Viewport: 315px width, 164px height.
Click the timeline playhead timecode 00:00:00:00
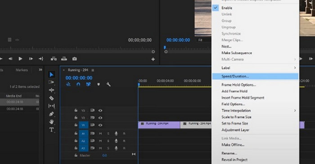coord(79,78)
